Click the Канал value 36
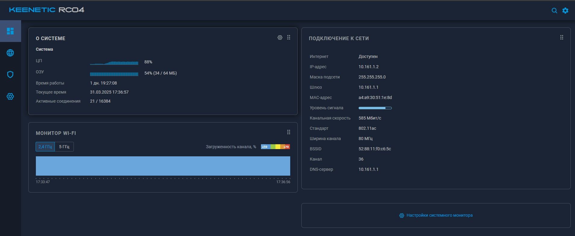 click(361, 159)
